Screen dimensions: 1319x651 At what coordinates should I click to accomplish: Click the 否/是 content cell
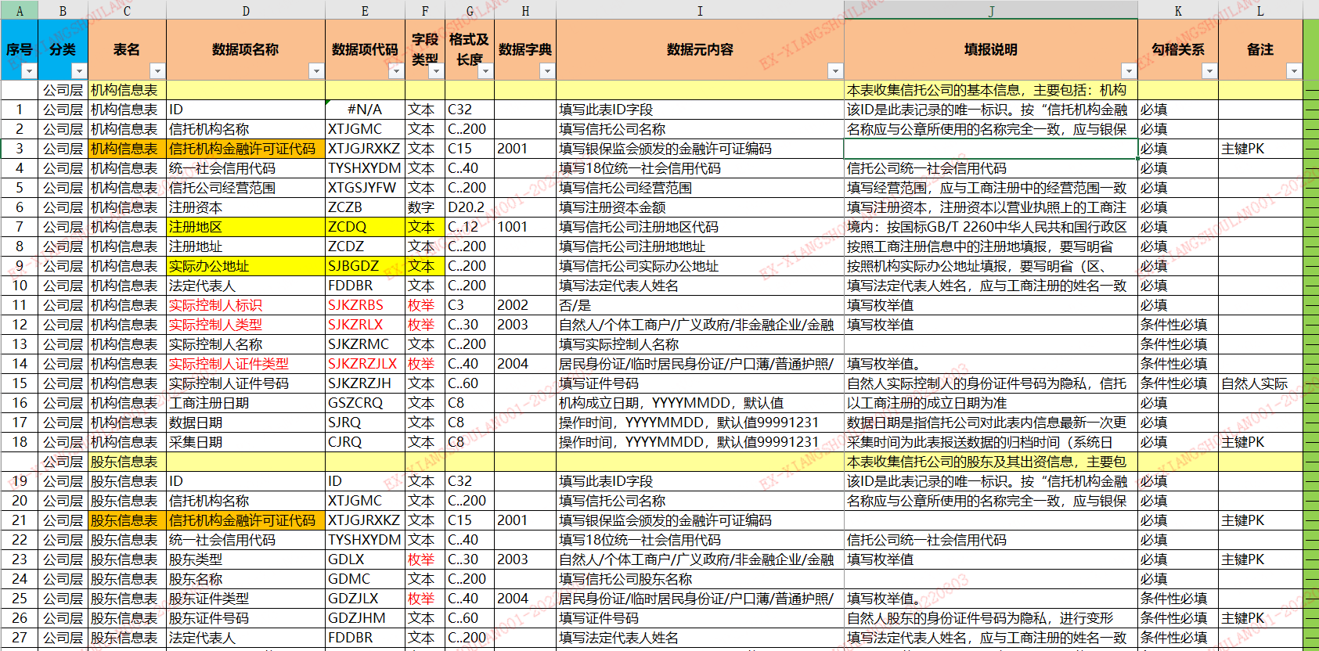click(700, 305)
